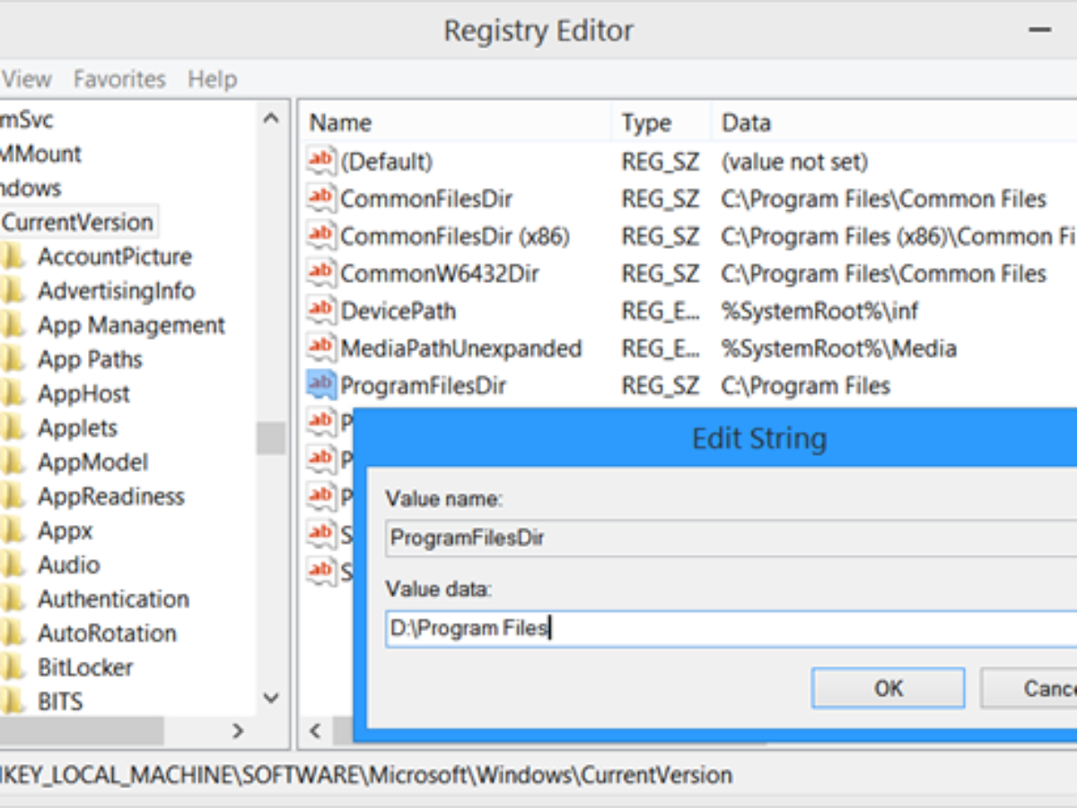Image resolution: width=1077 pixels, height=808 pixels.
Task: Click the Value data text field
Action: (x=731, y=628)
